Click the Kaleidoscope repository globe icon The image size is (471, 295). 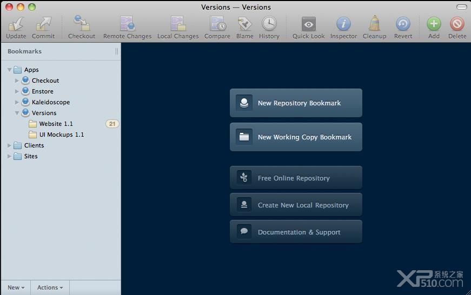25,102
